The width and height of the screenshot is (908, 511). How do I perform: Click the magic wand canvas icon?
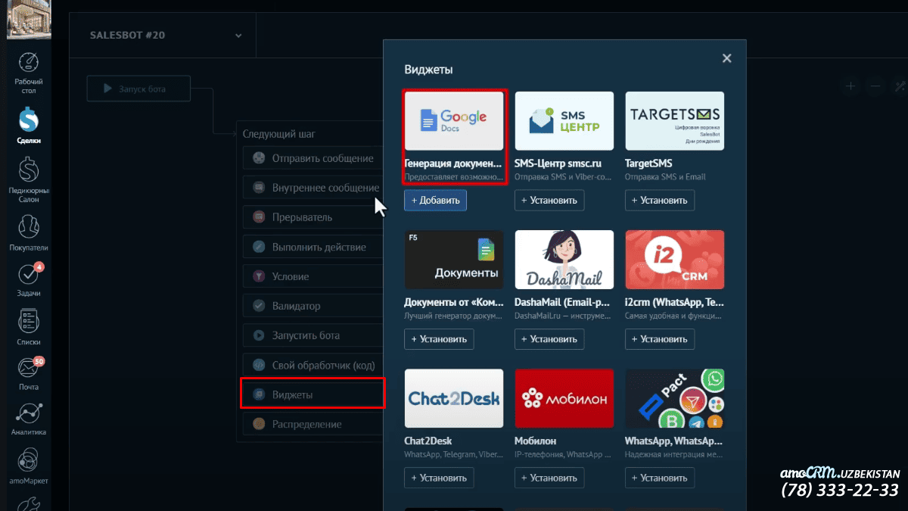900,86
